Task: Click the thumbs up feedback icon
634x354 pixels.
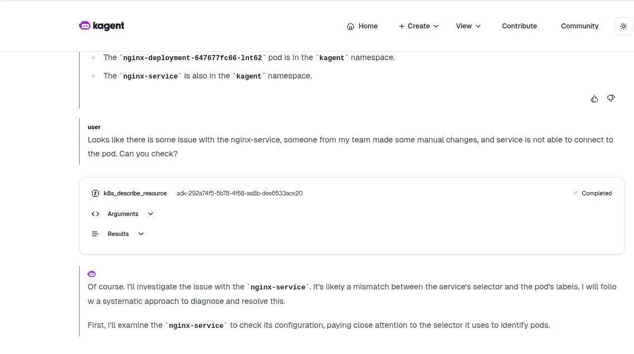Action: point(594,99)
